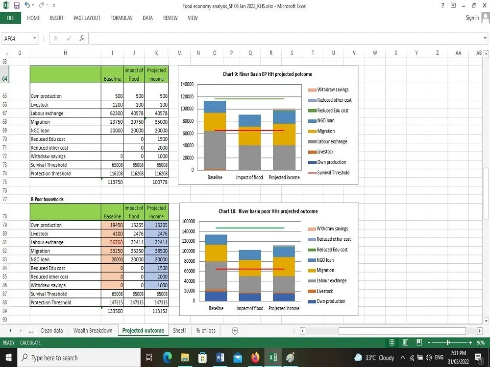This screenshot has height=367, width=490.
Task: Click the Chart 9 River Basin title
Action: (x=267, y=74)
